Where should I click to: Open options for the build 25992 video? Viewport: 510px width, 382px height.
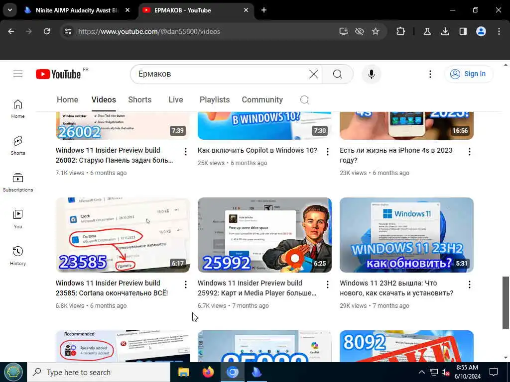coord(328,285)
